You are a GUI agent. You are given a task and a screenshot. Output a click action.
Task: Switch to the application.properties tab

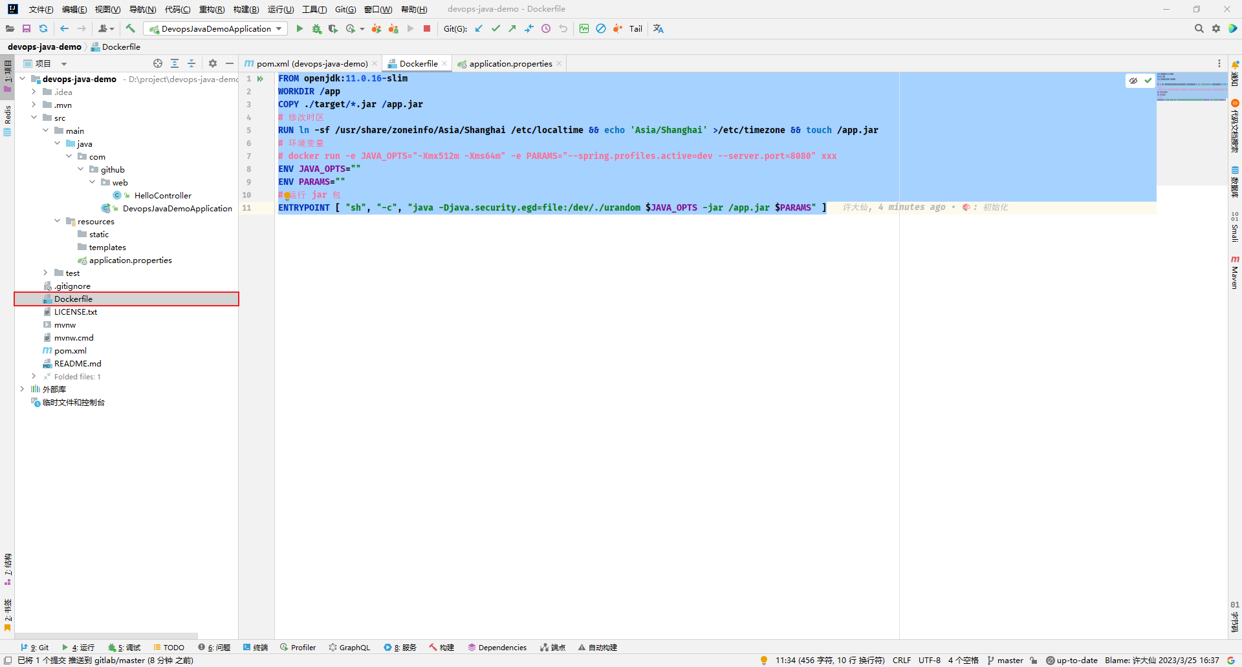pos(510,63)
